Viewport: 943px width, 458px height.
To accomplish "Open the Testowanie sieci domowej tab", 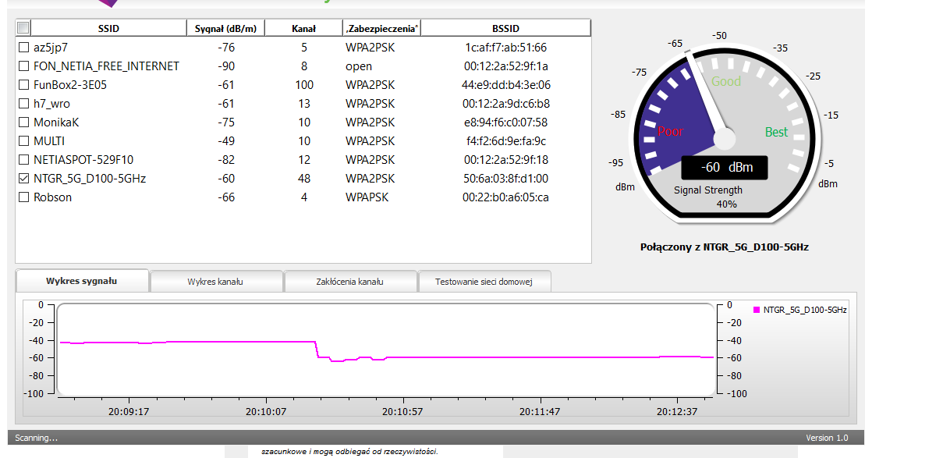I will (484, 282).
